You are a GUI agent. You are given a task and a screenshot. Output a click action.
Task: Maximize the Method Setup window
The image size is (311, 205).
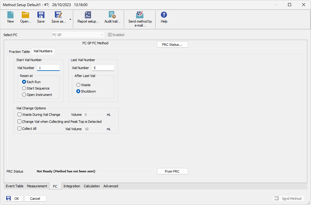290,5
